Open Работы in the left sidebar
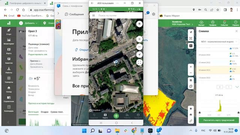 coord(9,70)
